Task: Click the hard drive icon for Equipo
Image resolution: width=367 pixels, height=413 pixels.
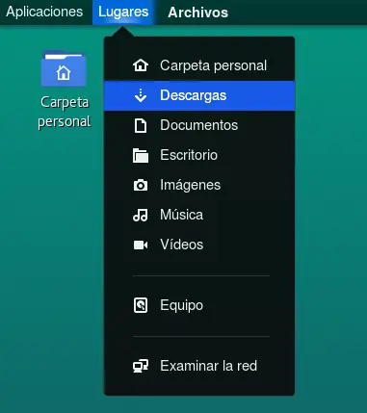Action: (141, 305)
